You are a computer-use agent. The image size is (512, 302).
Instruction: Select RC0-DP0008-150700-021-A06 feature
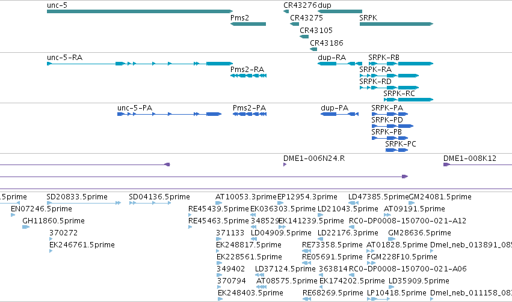coord(352,276)
